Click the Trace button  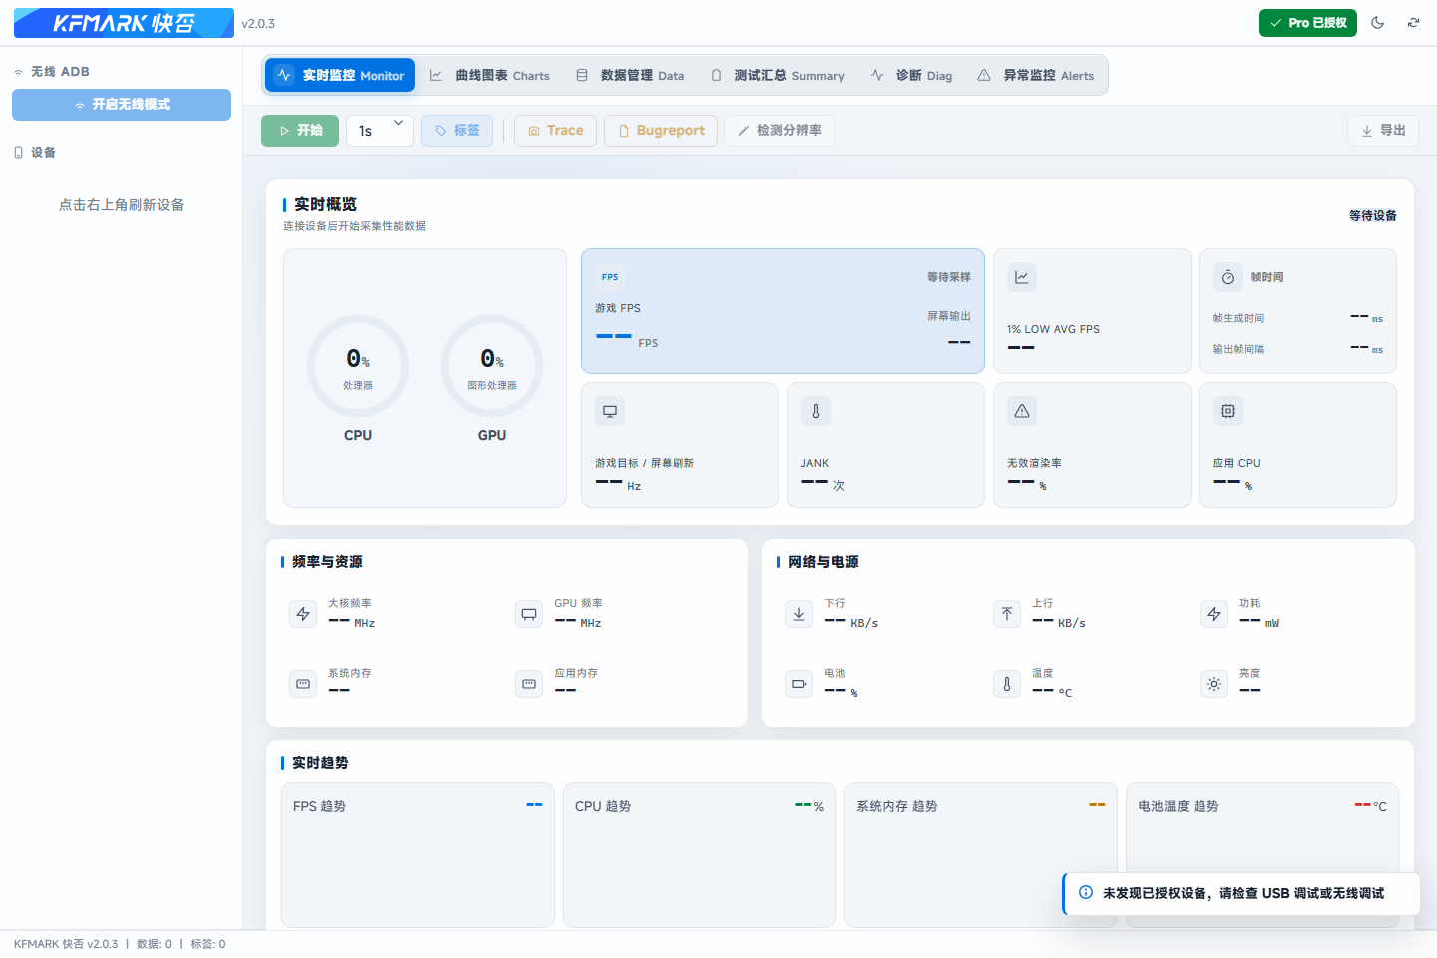[x=556, y=131]
